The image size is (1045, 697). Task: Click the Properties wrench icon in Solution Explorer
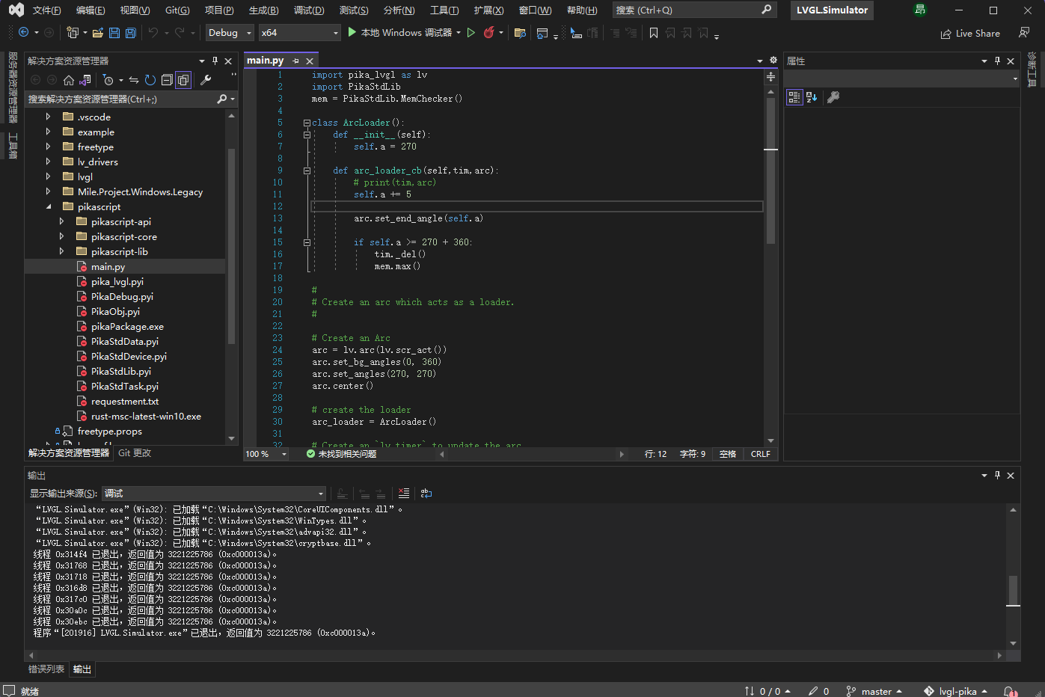[206, 80]
